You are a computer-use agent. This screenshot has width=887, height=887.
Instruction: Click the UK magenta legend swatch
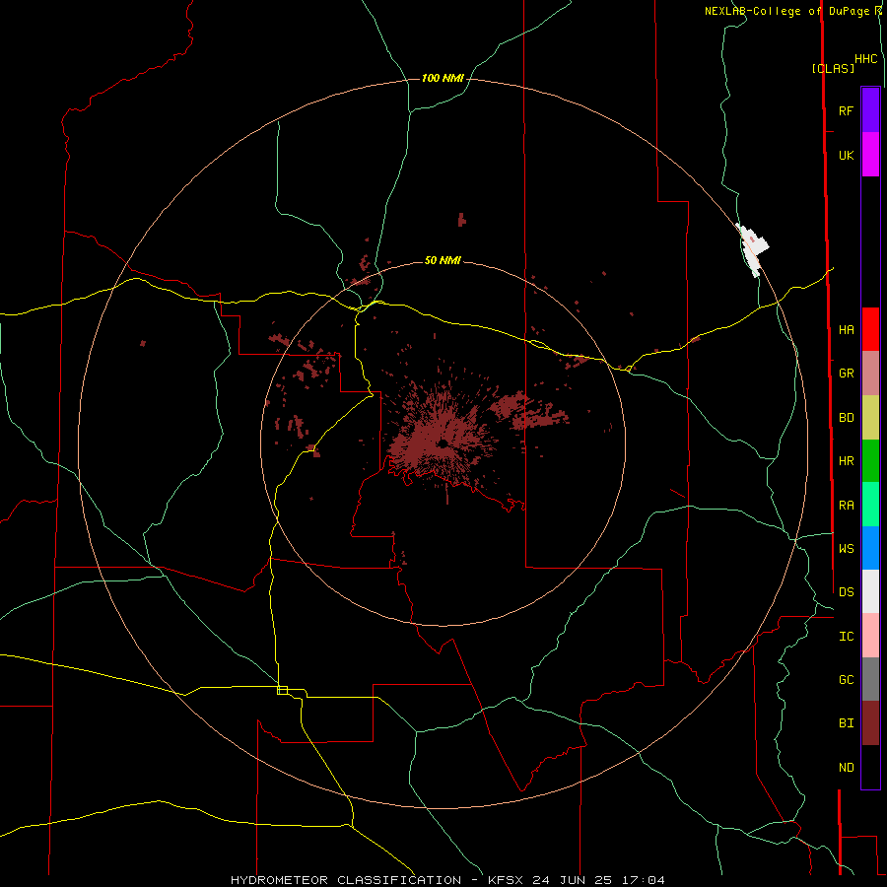(x=870, y=155)
